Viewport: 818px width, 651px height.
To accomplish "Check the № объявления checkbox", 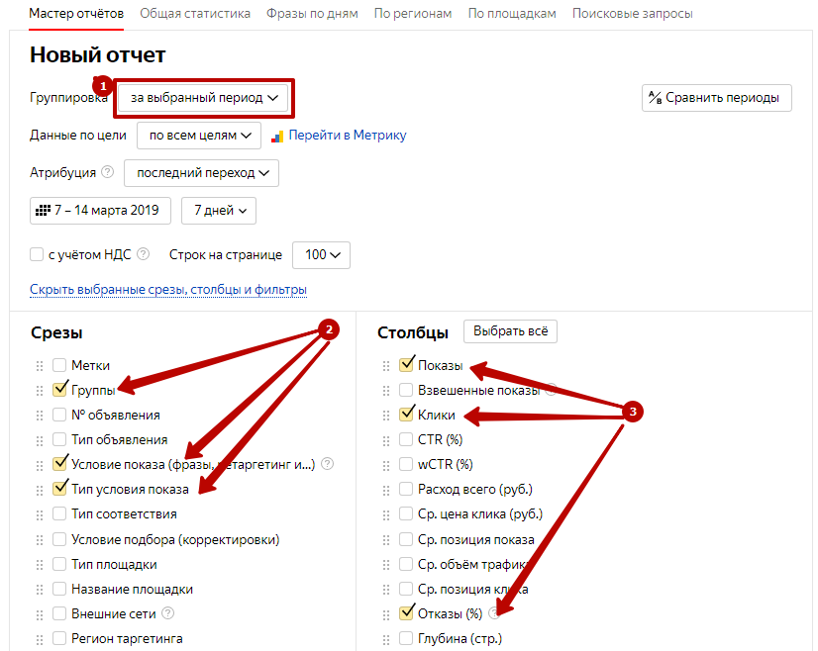I will [59, 415].
